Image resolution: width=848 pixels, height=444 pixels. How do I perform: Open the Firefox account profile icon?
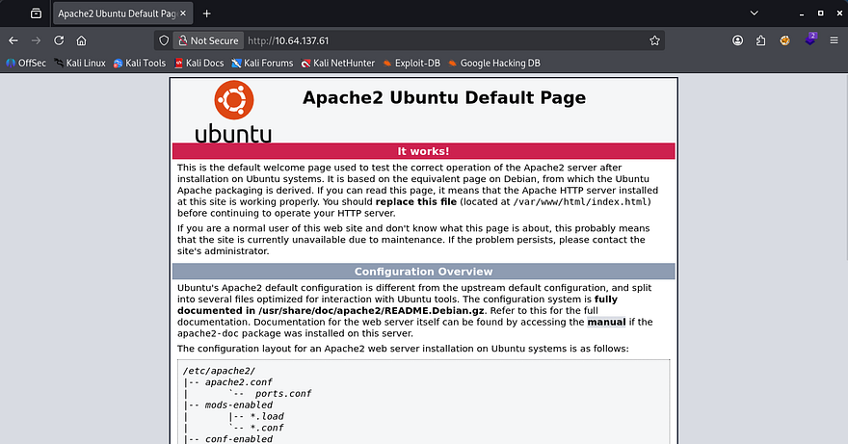coord(737,40)
